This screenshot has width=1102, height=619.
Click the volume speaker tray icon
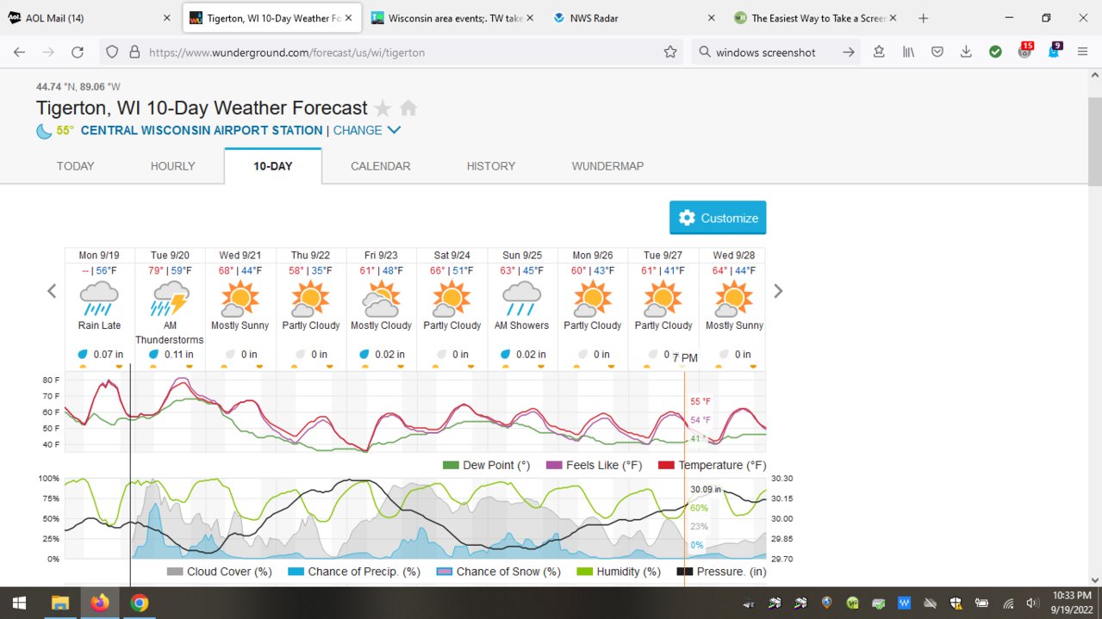(1033, 604)
